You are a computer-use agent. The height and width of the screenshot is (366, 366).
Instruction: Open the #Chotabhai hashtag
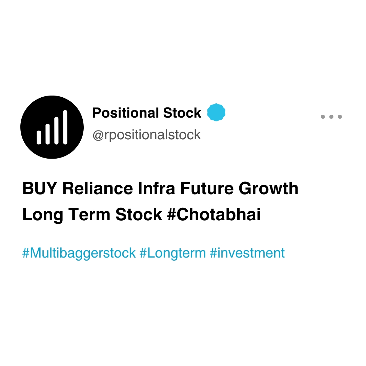pyautogui.click(x=214, y=215)
